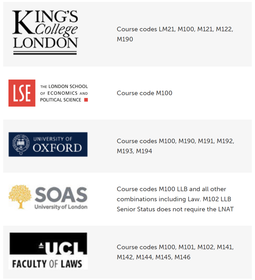Click the London School of Economics text
255x280 pixels.
[64, 93]
